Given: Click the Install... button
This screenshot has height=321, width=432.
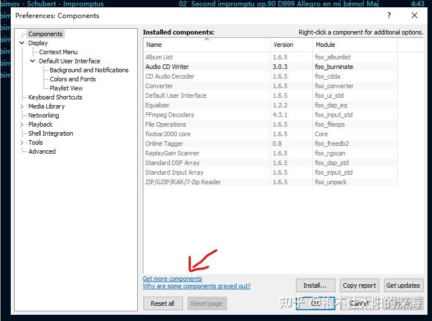Looking at the screenshot, I should (316, 285).
